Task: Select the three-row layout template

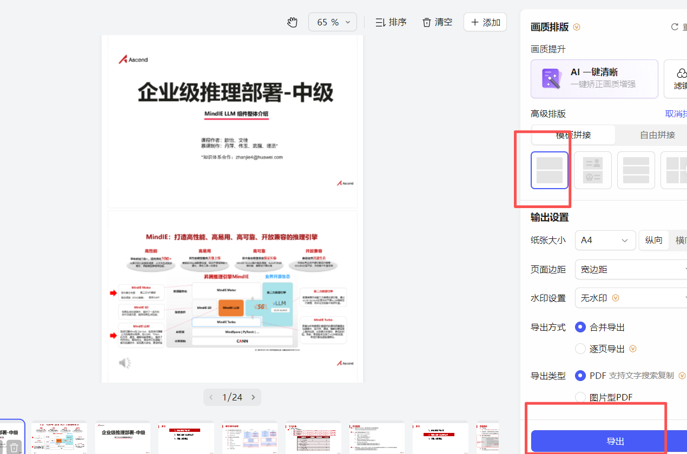Action: (x=636, y=170)
